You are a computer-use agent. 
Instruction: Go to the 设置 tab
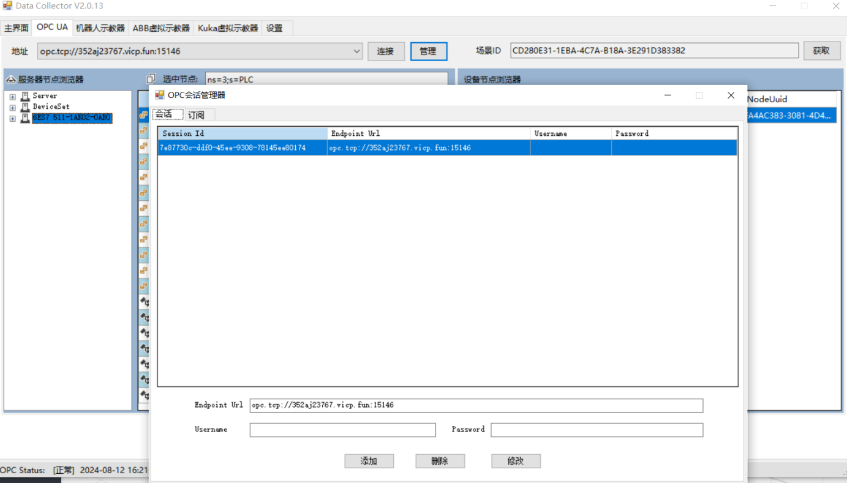[x=274, y=28]
